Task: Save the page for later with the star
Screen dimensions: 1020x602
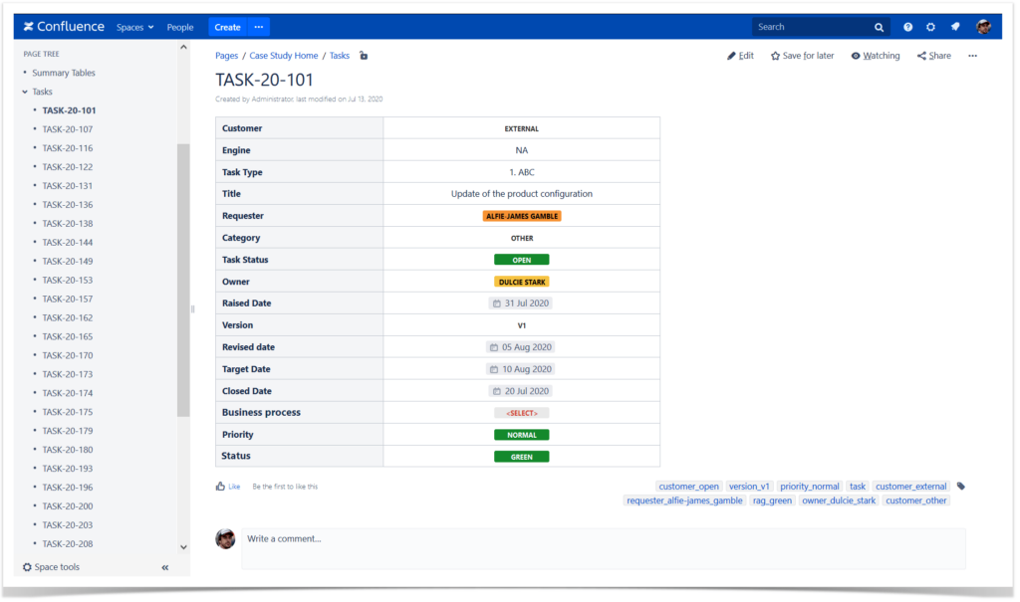Action: [x=802, y=56]
